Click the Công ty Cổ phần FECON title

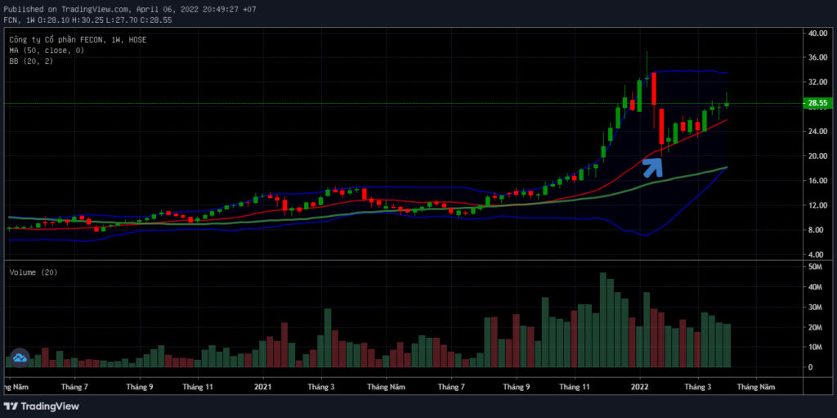[x=78, y=39]
